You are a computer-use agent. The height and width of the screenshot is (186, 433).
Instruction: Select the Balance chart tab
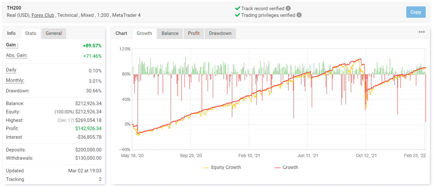click(170, 33)
